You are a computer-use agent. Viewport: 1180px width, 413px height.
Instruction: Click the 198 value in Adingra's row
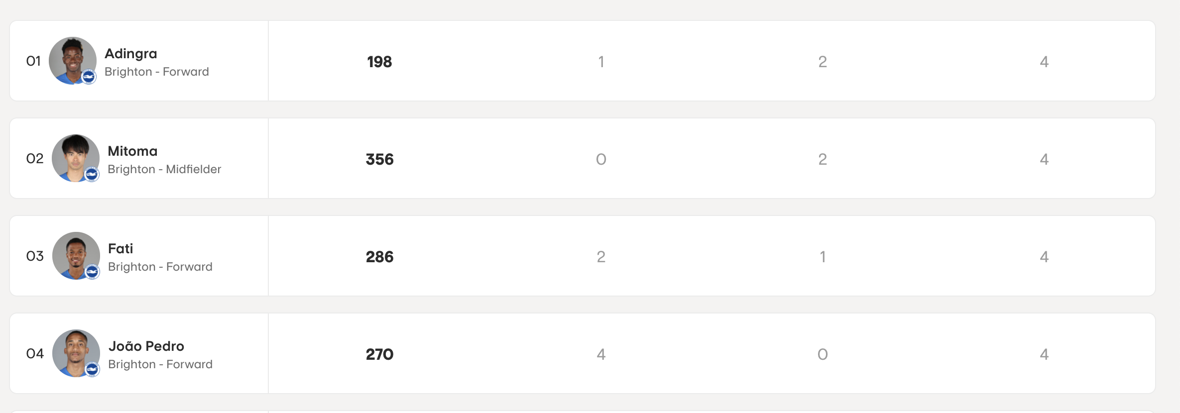(379, 62)
